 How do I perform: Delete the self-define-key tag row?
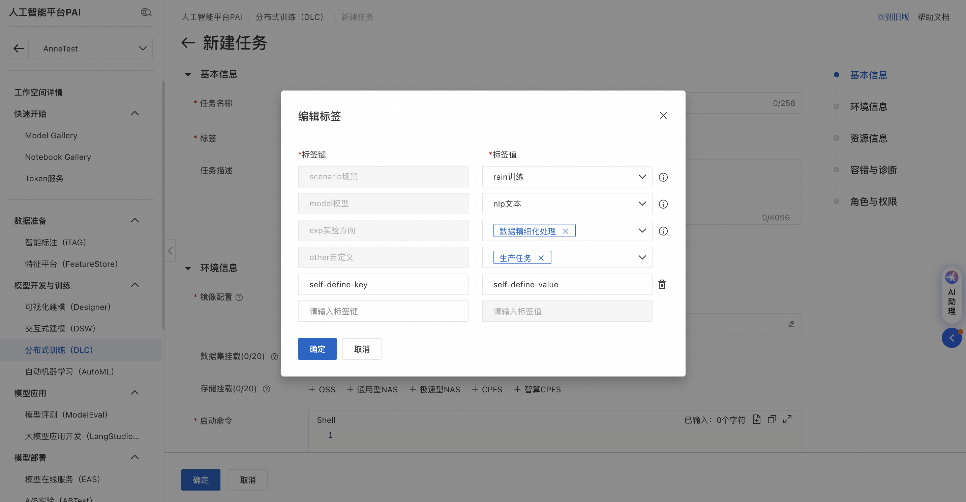coord(662,285)
